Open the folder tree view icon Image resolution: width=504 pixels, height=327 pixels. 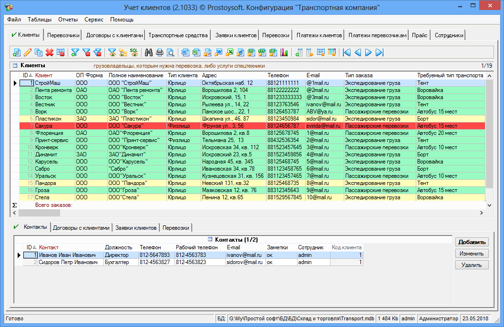coord(123,52)
